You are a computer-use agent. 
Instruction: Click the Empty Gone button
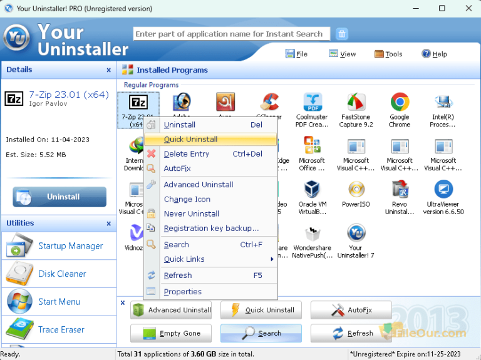[171, 333]
